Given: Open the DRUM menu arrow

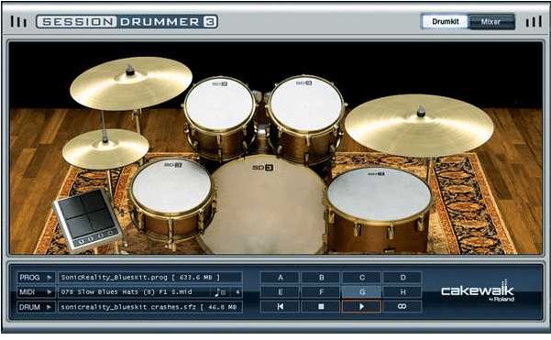Looking at the screenshot, I should pyautogui.click(x=50, y=307).
